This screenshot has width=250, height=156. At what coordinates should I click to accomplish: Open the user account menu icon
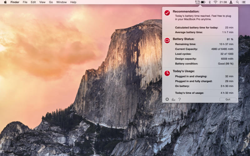pyautogui.click(x=231, y=2)
